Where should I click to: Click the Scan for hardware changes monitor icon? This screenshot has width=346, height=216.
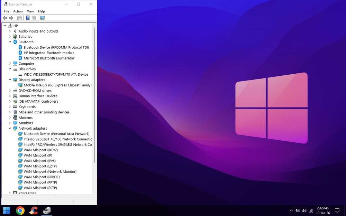coord(42,18)
